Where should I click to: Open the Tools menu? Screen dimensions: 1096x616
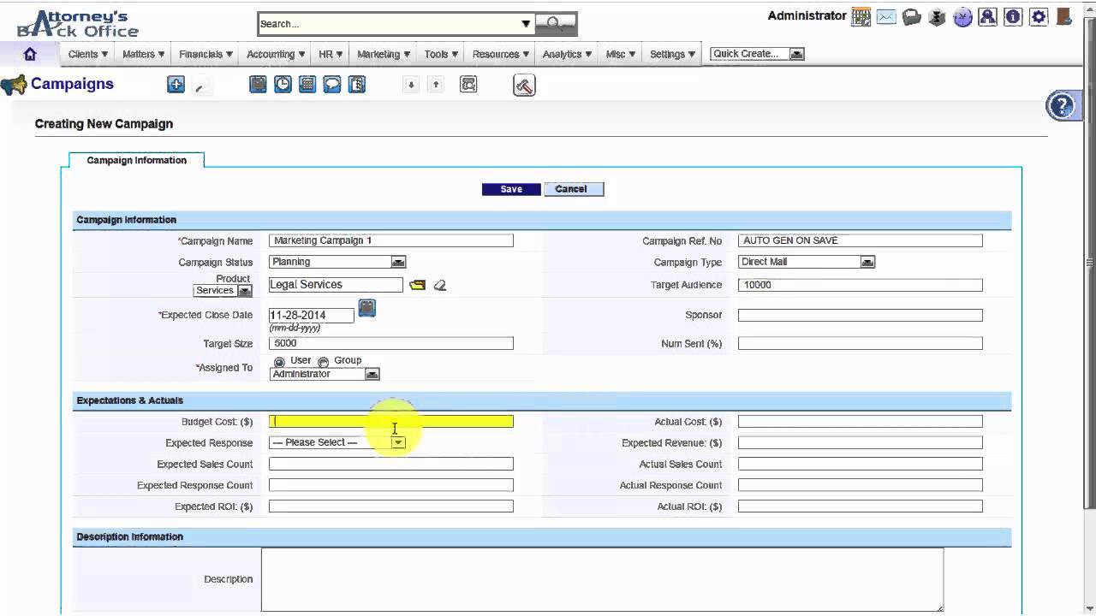point(441,54)
